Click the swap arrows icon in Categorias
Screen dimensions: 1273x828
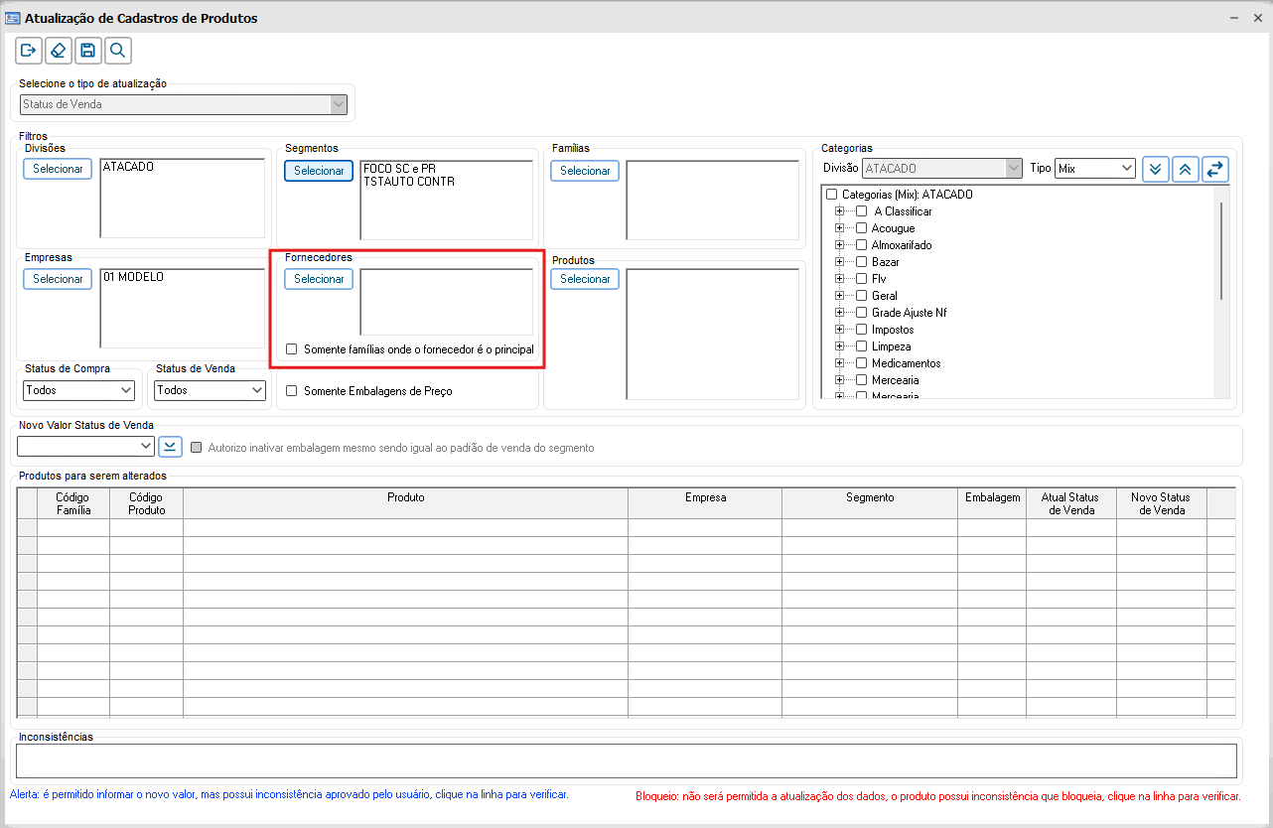1215,169
